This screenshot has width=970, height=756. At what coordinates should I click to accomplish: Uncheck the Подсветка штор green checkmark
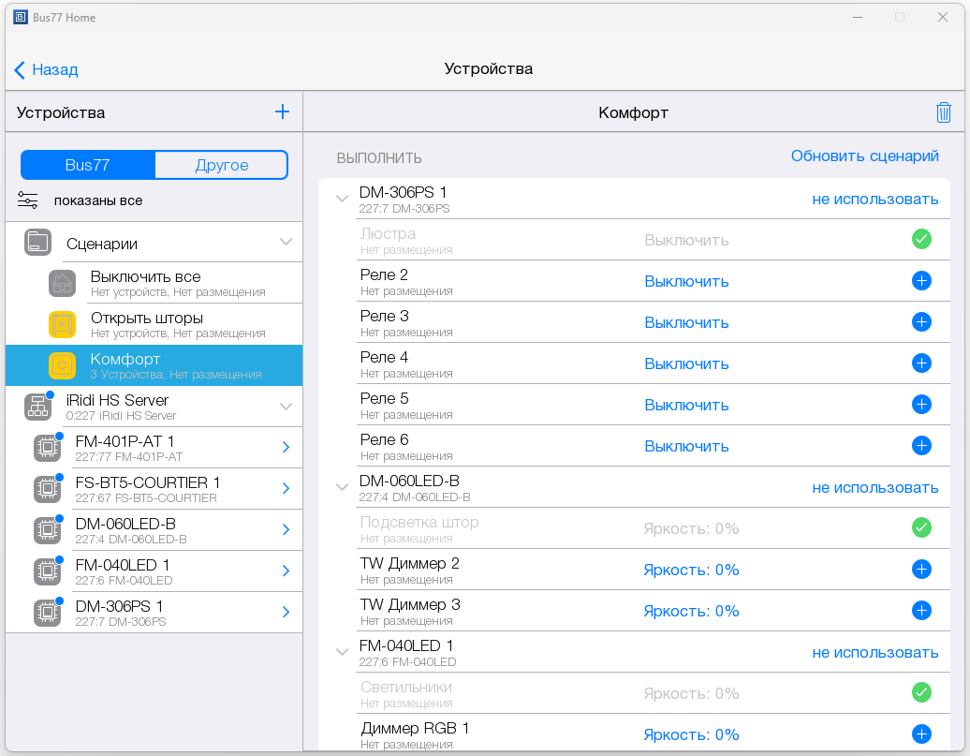pyautogui.click(x=921, y=528)
